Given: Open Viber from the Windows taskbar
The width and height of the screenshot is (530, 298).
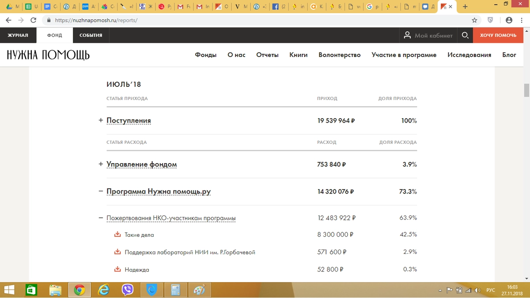Looking at the screenshot, I should 128,290.
